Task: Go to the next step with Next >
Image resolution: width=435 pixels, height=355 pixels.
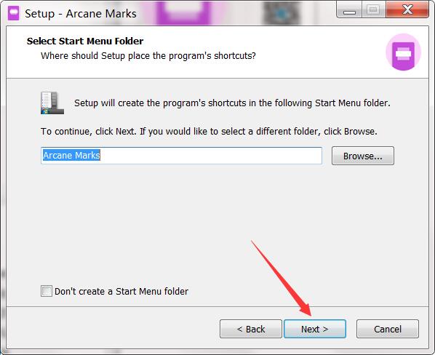Action: [315, 329]
